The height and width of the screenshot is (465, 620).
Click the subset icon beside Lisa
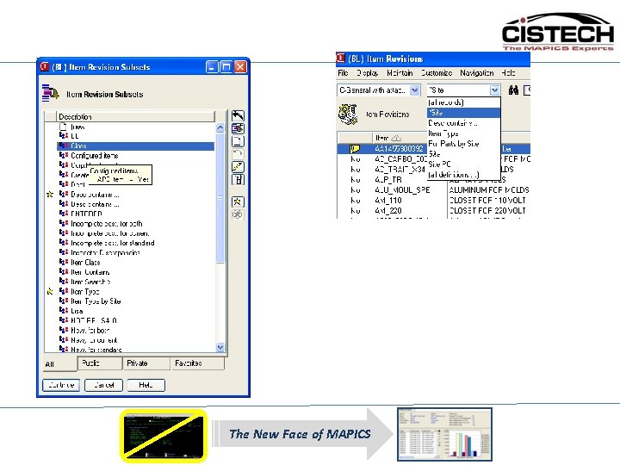click(64, 310)
